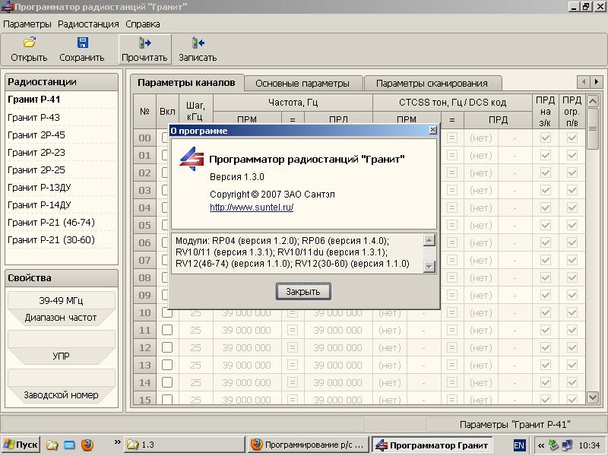608x456 pixels.
Task: Open the Справка menu
Action: (143, 24)
